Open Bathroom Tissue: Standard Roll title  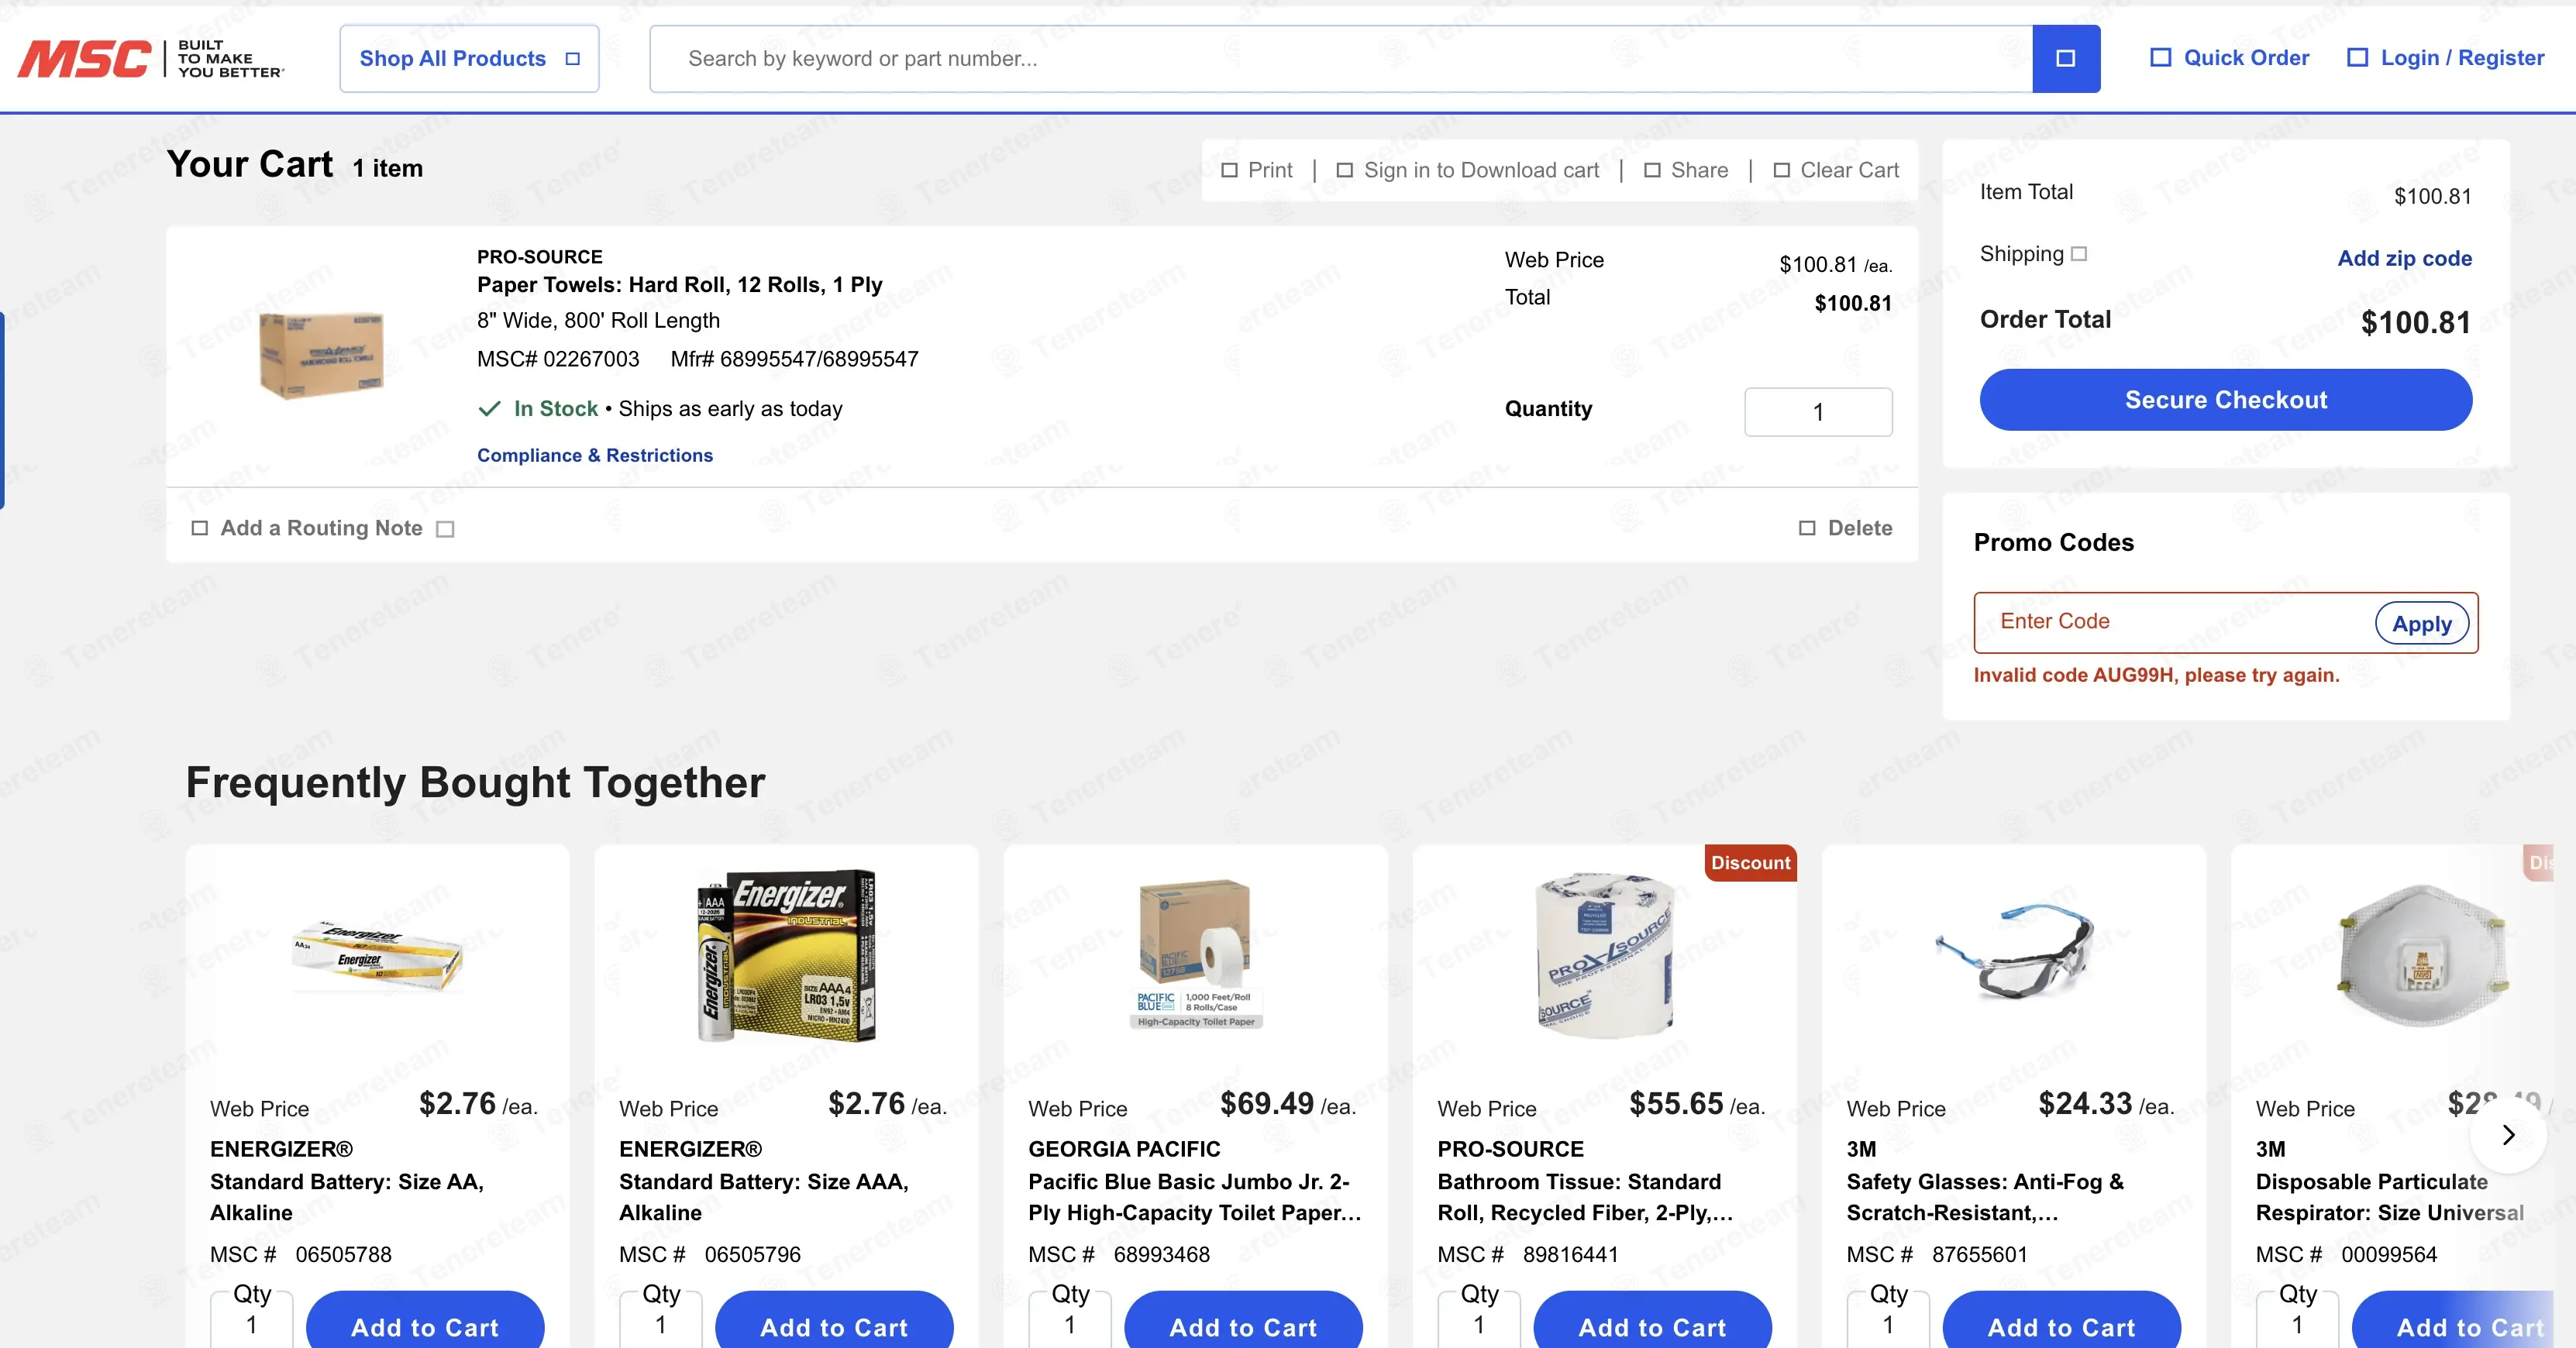click(x=1585, y=1197)
